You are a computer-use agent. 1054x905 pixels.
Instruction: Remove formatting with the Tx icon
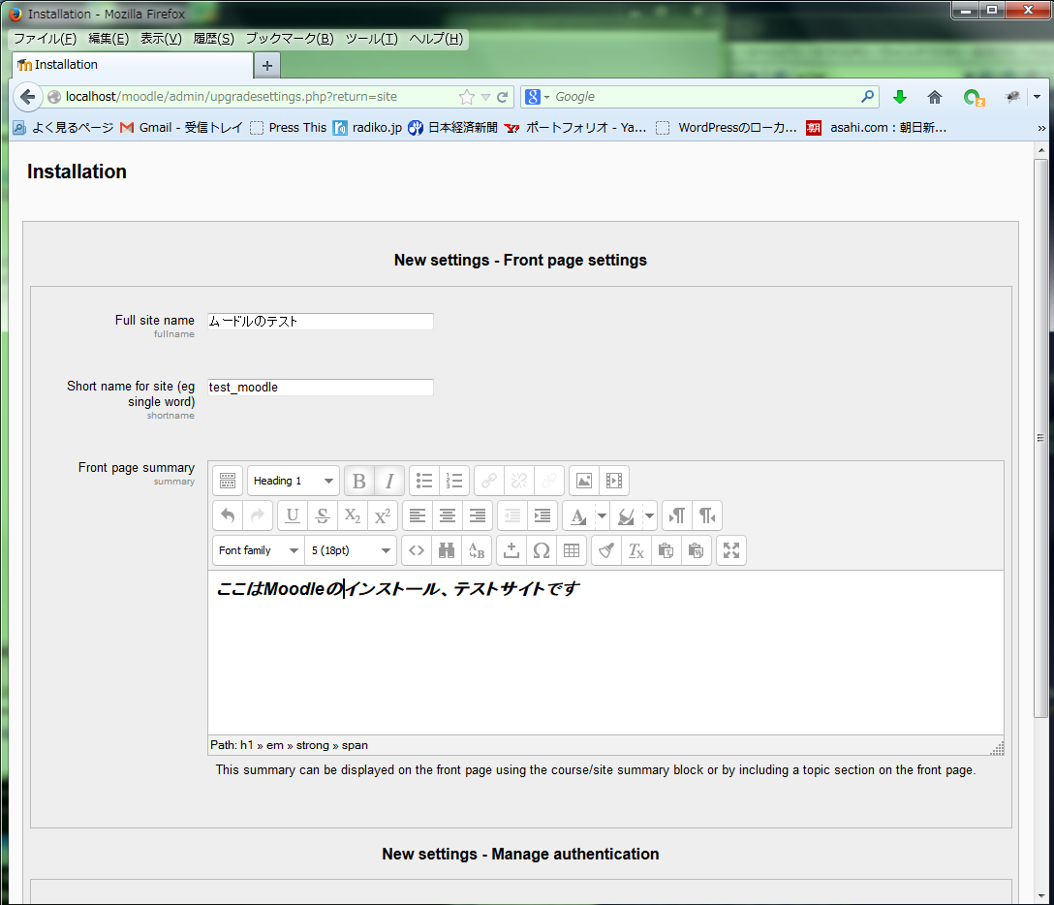tap(636, 550)
